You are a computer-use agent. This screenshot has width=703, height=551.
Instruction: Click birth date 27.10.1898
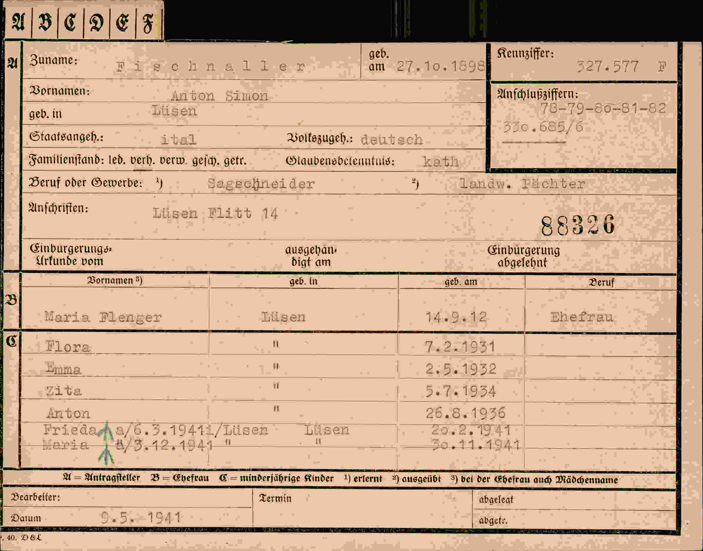(441, 67)
